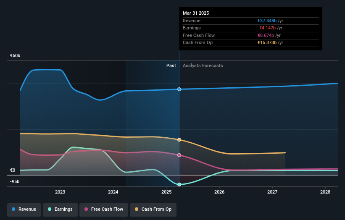This screenshot has width=345, height=220.
Task: Click the 2027 axis label
Action: tap(272, 192)
